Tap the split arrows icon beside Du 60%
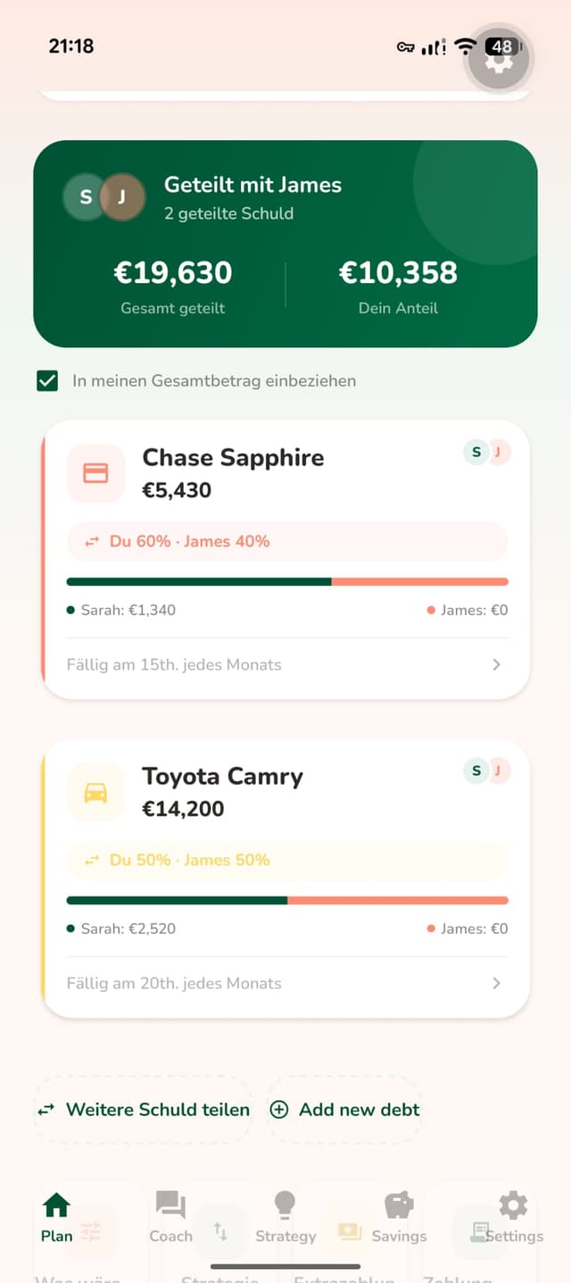This screenshot has width=571, height=1283. pos(92,541)
